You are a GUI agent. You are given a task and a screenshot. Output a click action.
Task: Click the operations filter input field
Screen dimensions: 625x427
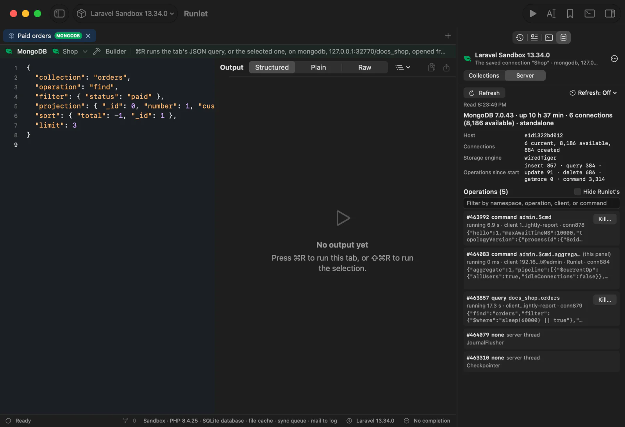pyautogui.click(x=541, y=203)
